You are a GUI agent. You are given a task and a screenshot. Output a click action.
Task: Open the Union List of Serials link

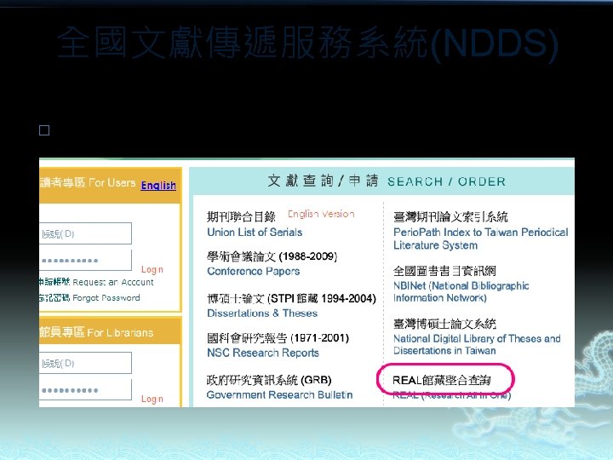255,233
